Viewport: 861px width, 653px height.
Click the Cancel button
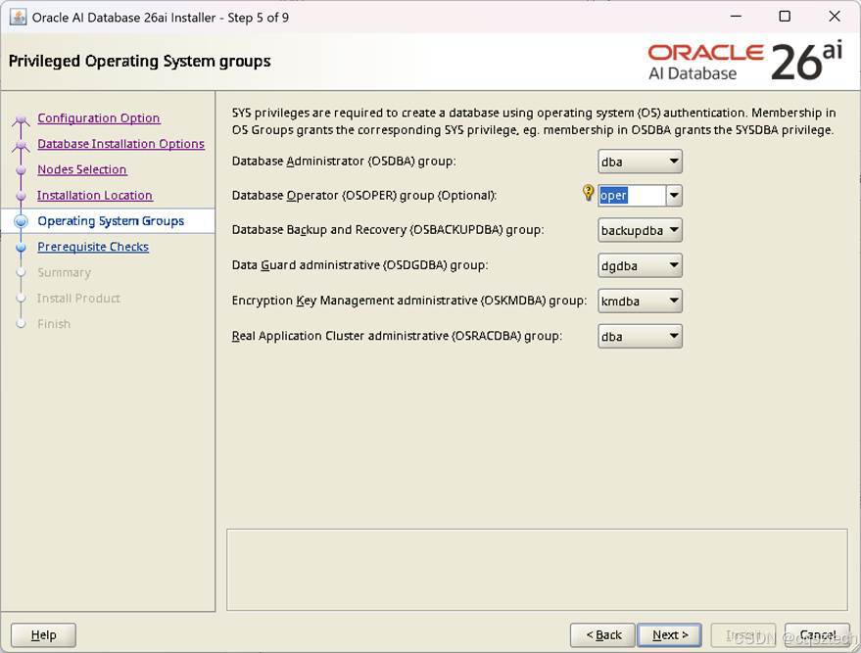click(x=817, y=635)
